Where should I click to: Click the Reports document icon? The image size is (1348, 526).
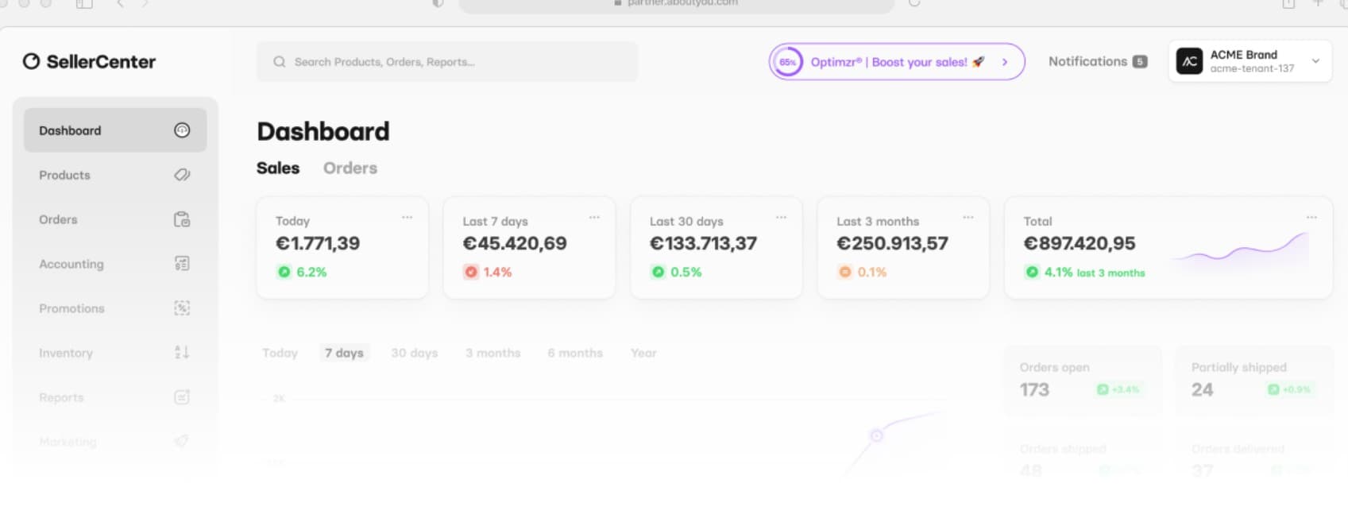click(x=182, y=396)
